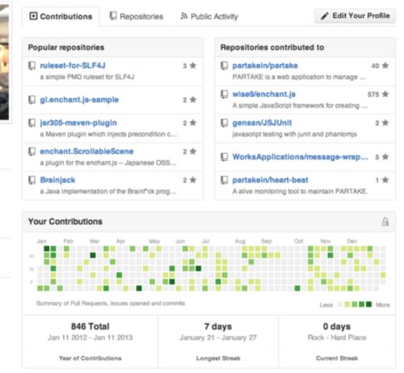Click the star icon for partakein/heart-beat
This screenshot has height=373, width=404.
(x=385, y=180)
